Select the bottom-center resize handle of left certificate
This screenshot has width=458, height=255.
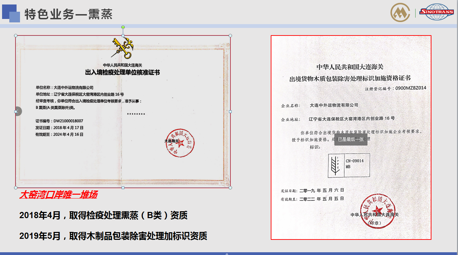(x=123, y=187)
